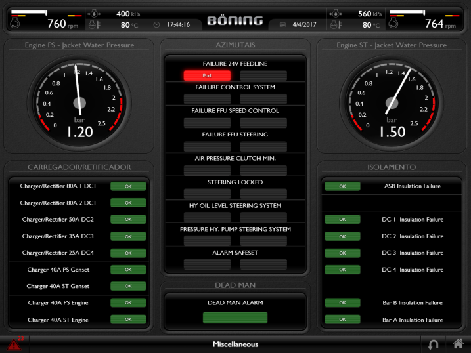Select the starboard engine rpm icon
471x353 pixels.
tap(393, 24)
